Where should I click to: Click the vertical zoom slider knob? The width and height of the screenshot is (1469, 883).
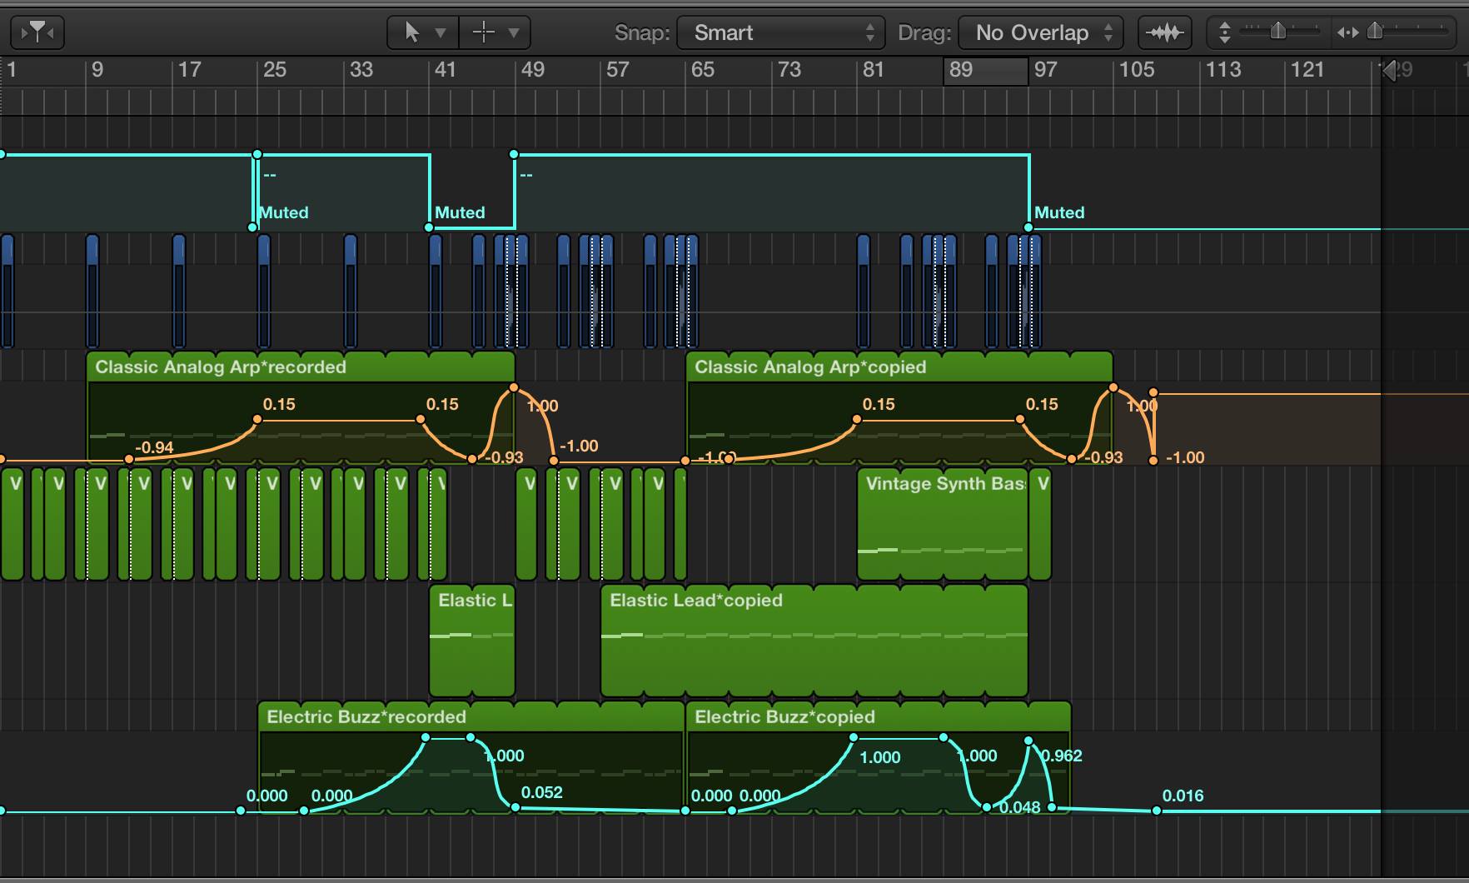coord(1277,32)
